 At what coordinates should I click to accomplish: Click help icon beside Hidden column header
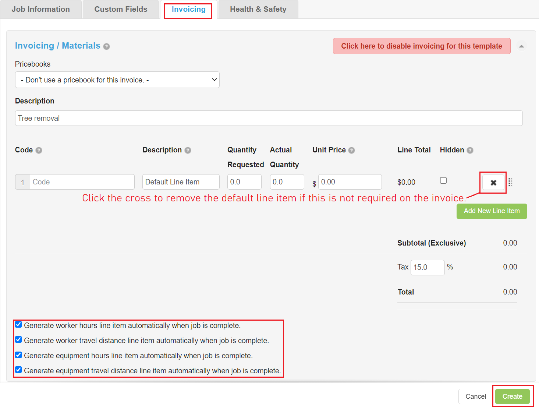click(x=470, y=150)
